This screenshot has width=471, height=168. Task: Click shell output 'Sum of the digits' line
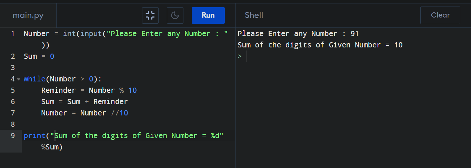[x=320, y=45]
